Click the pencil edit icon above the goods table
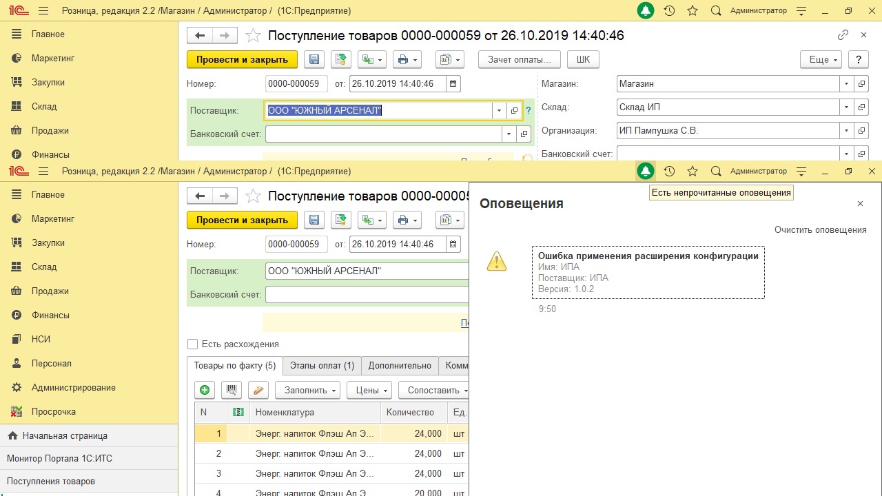Viewport: 882px width, 496px height. click(258, 390)
